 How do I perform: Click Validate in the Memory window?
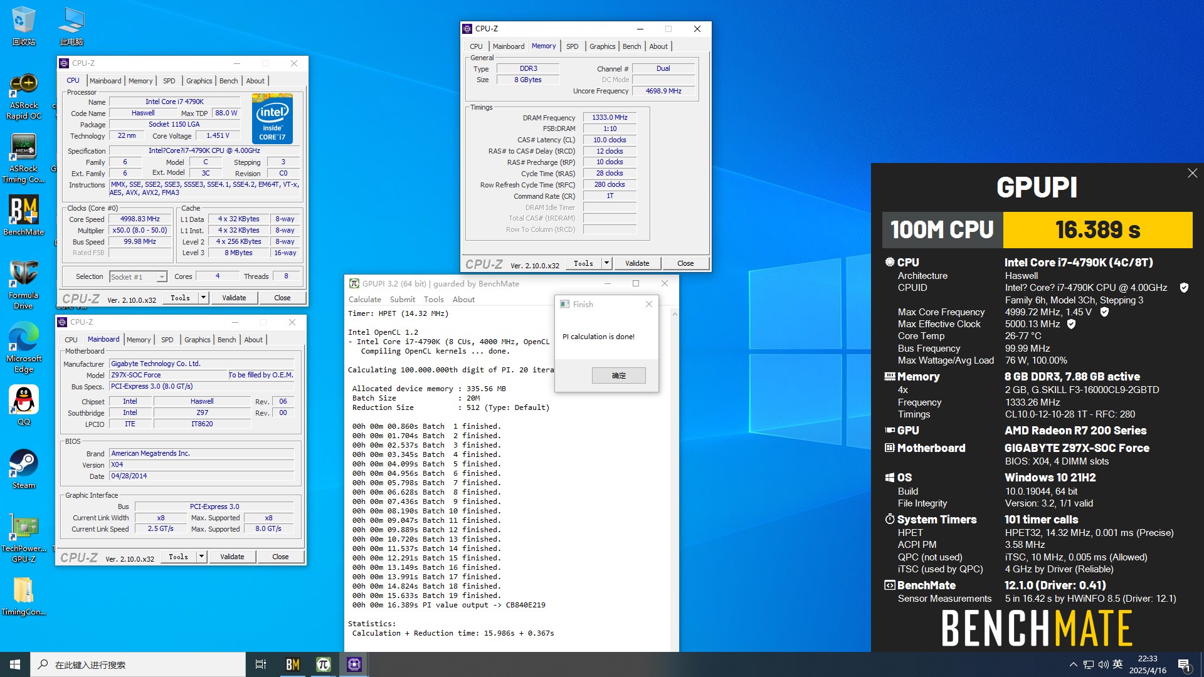(x=637, y=263)
